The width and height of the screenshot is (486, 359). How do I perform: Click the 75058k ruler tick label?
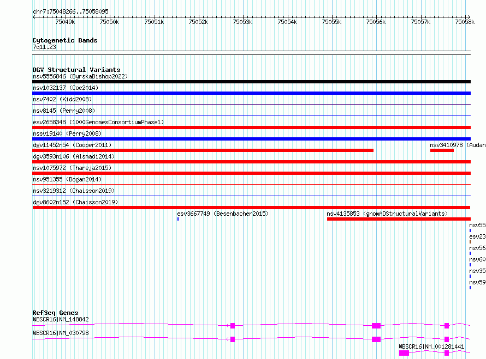tap(465, 22)
